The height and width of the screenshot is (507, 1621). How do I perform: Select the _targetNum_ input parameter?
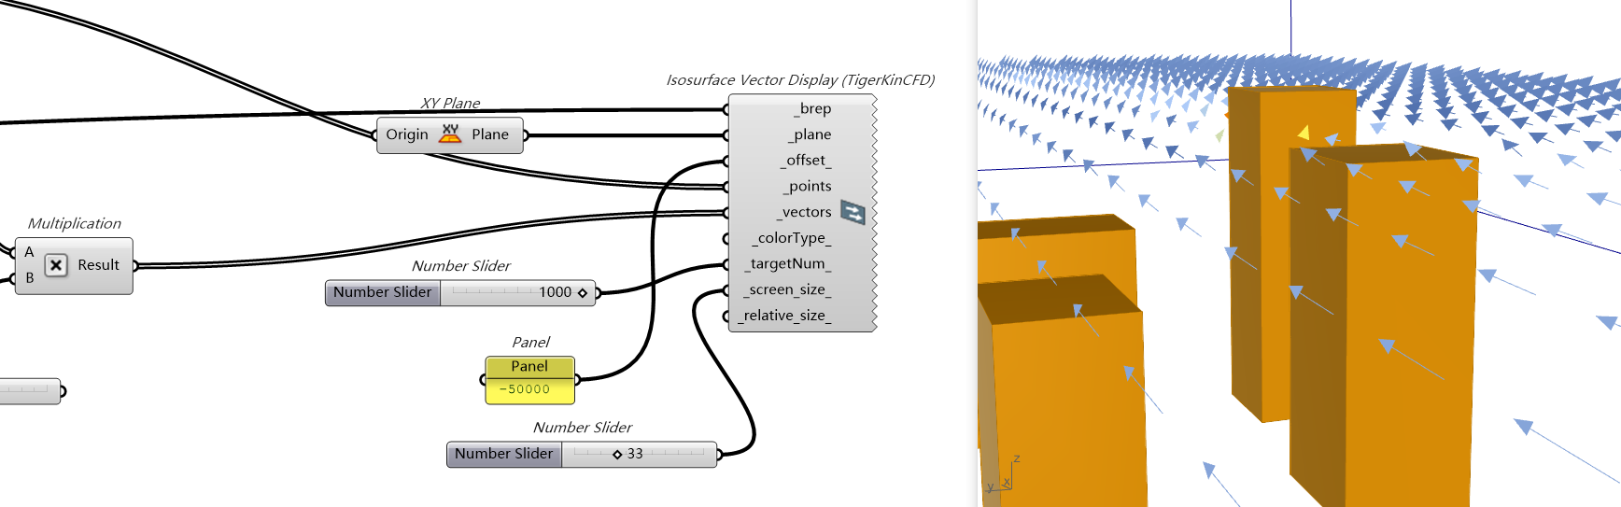click(788, 264)
